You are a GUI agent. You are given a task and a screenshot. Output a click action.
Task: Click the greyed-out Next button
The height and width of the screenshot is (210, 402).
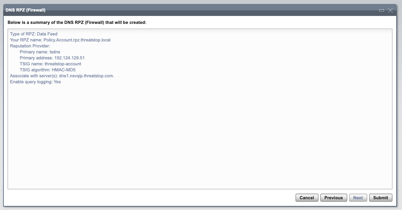tap(358, 198)
